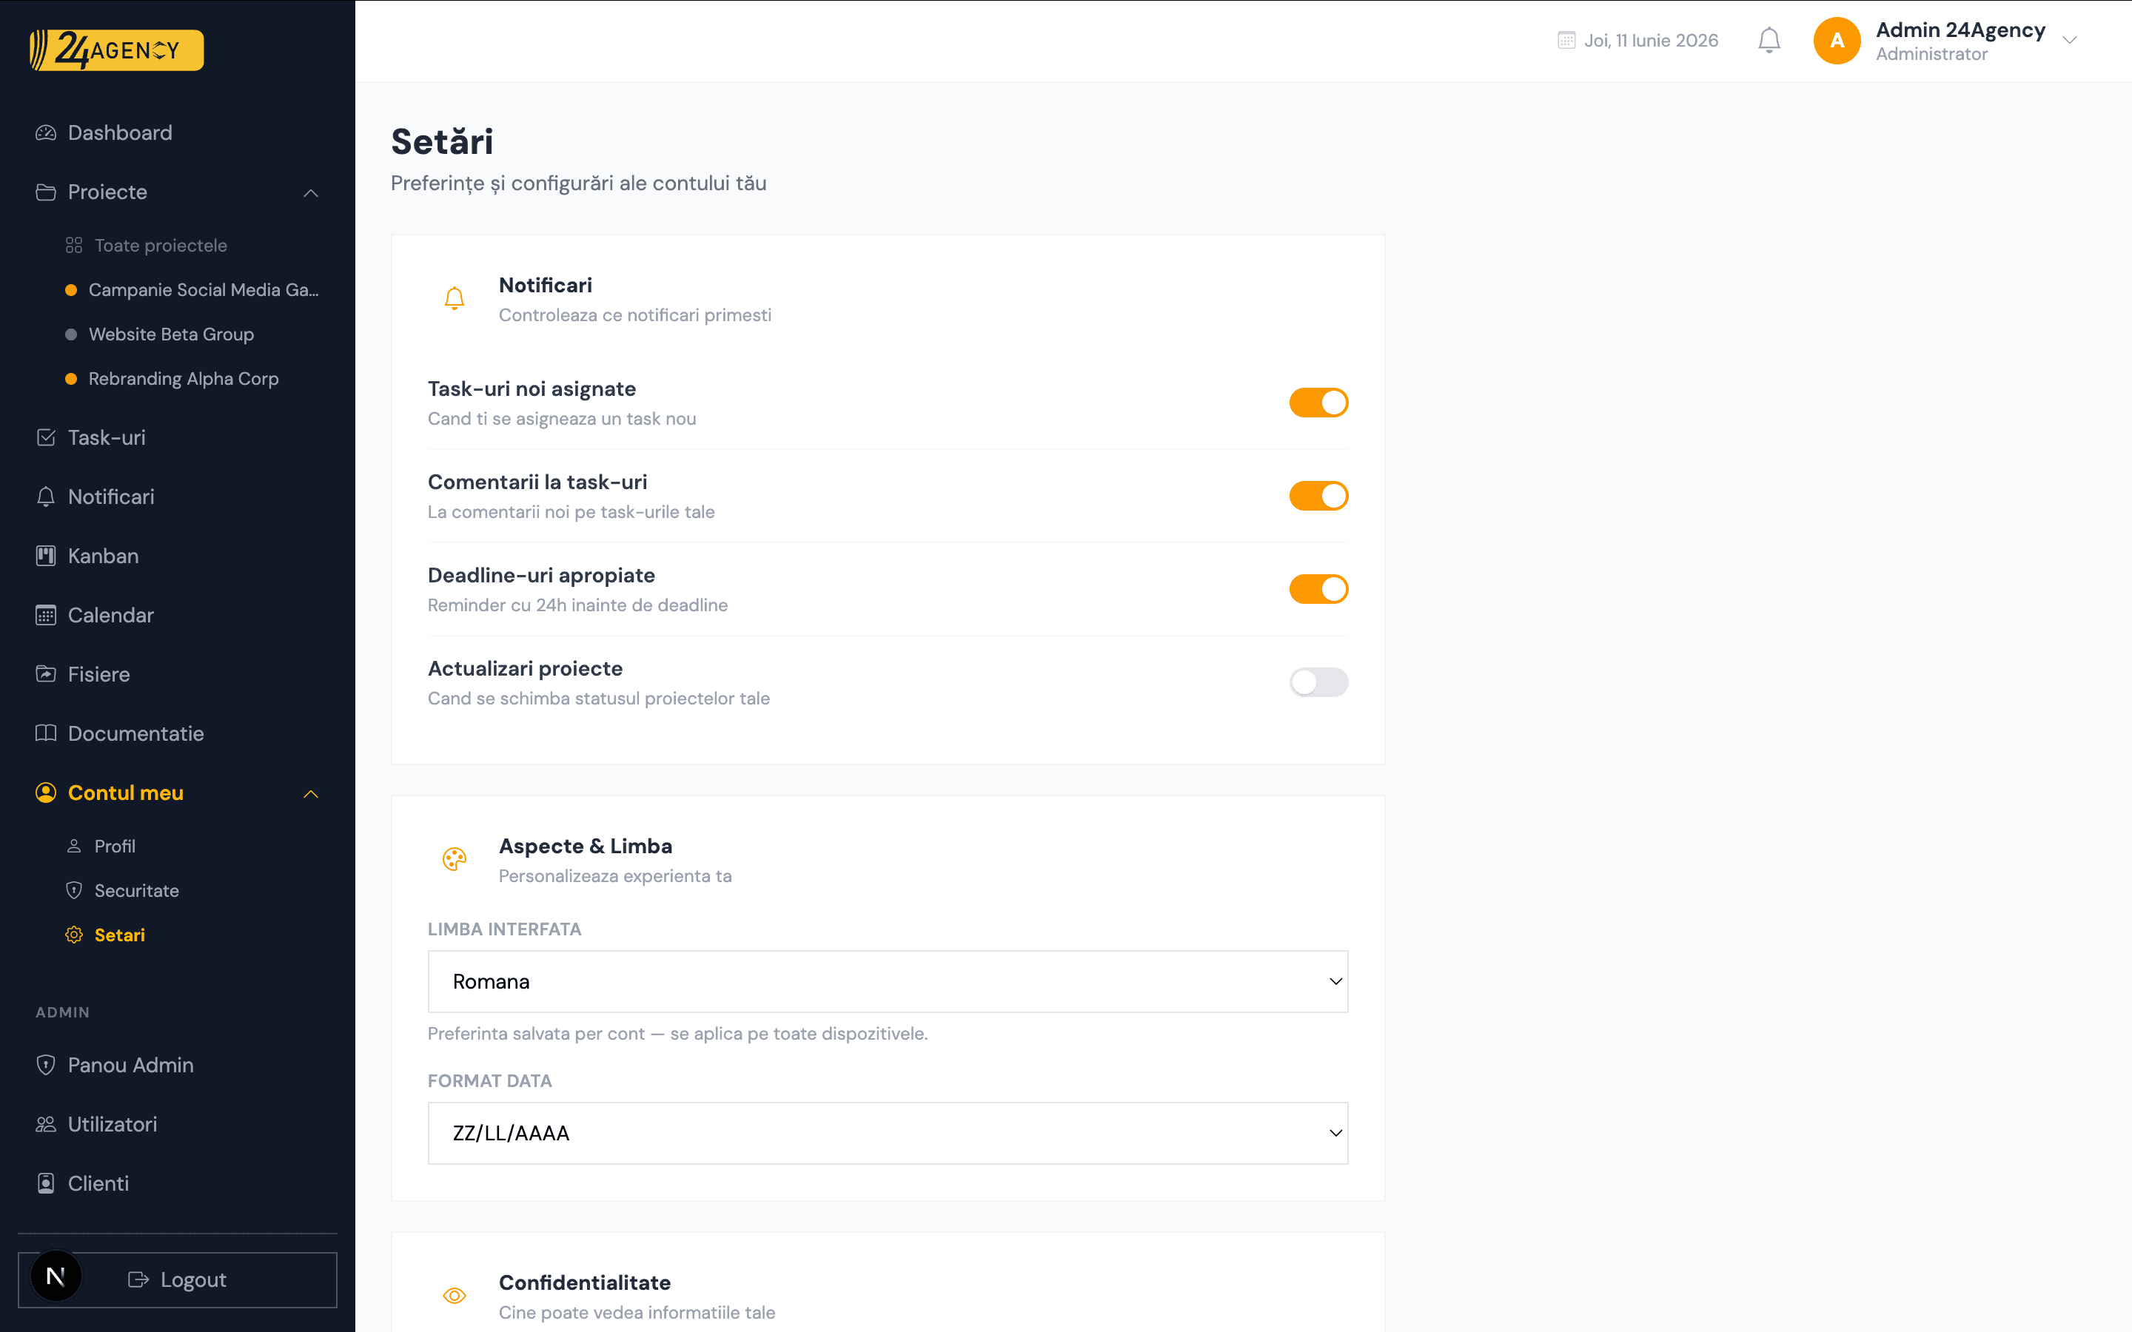Collapse the Proiecte submenu chevron
Image resolution: width=2132 pixels, height=1332 pixels.
click(311, 193)
